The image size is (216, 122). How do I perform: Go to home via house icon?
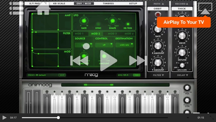43,8
